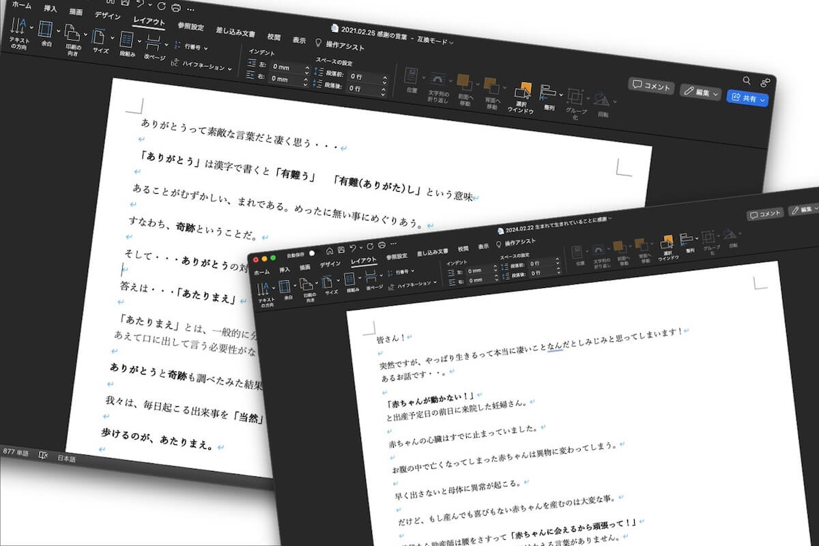The image size is (819, 546).
Task: Switch to 参照設定 tab in back window
Action: pyautogui.click(x=190, y=27)
